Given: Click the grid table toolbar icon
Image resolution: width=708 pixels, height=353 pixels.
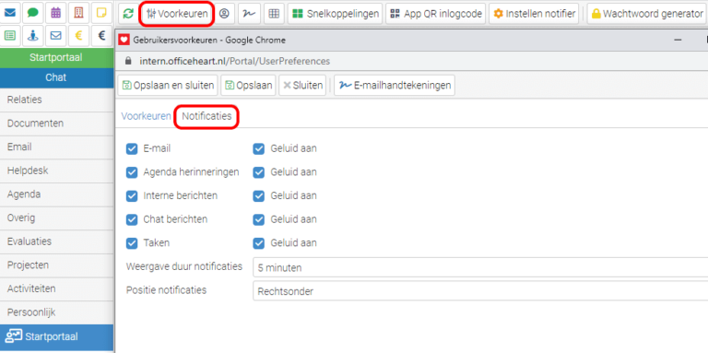Looking at the screenshot, I should [274, 14].
